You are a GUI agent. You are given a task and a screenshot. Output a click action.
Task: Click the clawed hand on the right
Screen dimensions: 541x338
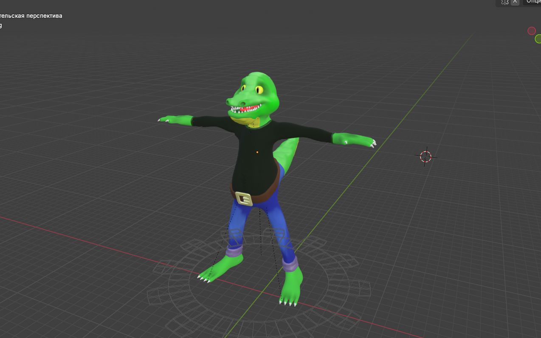[359, 140]
